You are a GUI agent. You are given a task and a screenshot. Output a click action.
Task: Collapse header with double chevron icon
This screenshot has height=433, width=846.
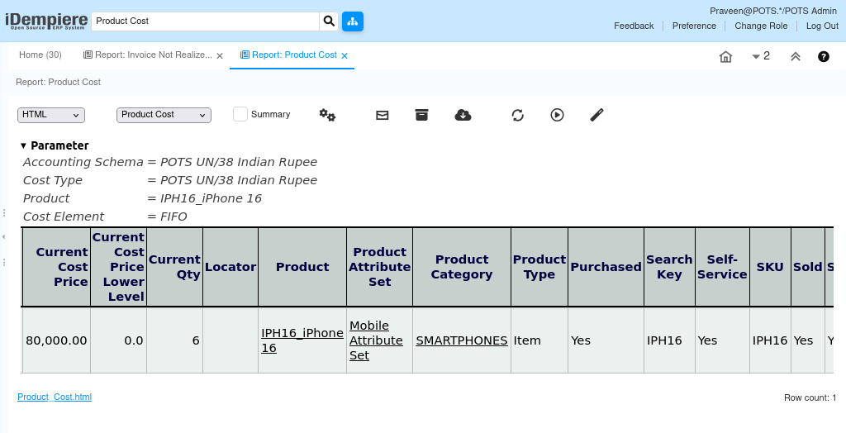pyautogui.click(x=796, y=57)
